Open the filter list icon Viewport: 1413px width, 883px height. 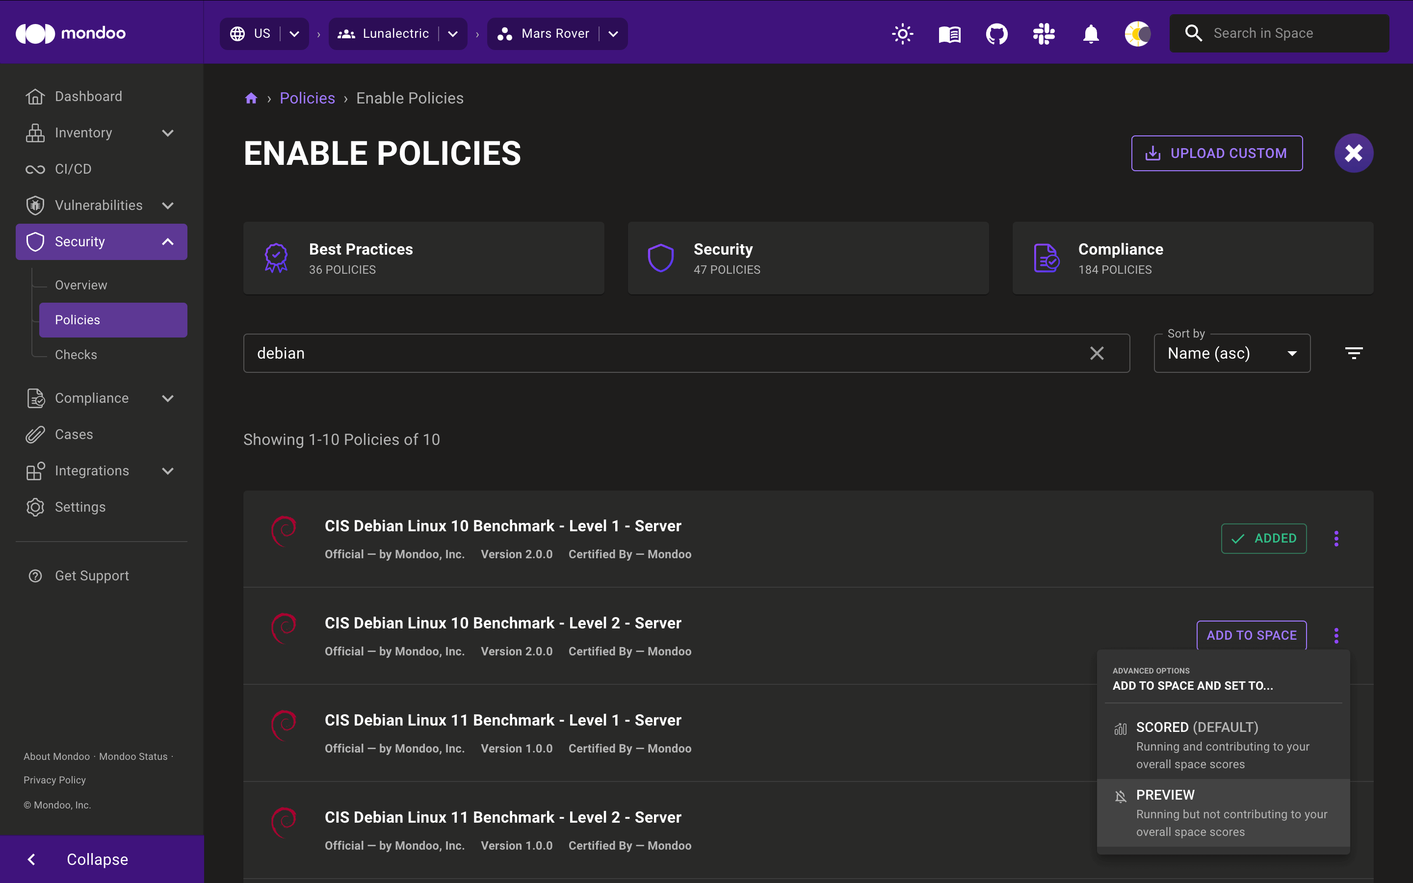[x=1354, y=353]
